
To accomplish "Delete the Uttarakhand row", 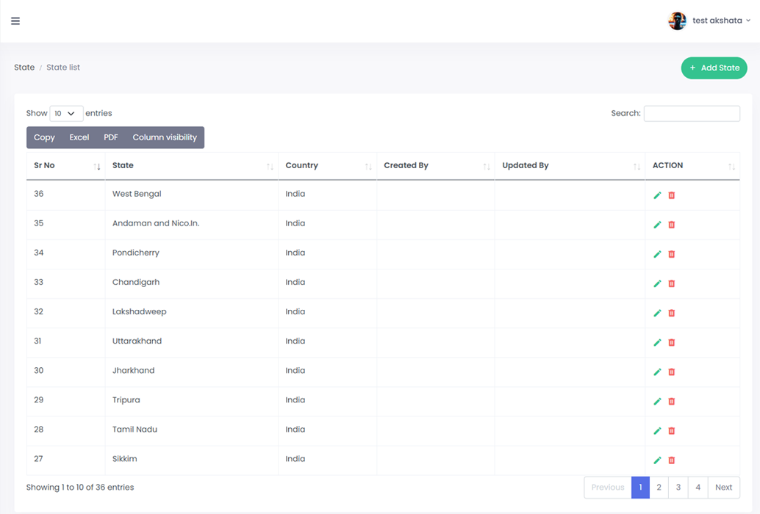I will 671,343.
